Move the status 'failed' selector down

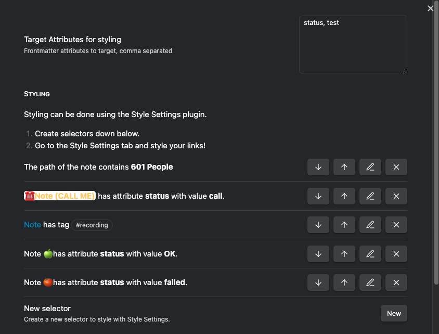(x=318, y=282)
